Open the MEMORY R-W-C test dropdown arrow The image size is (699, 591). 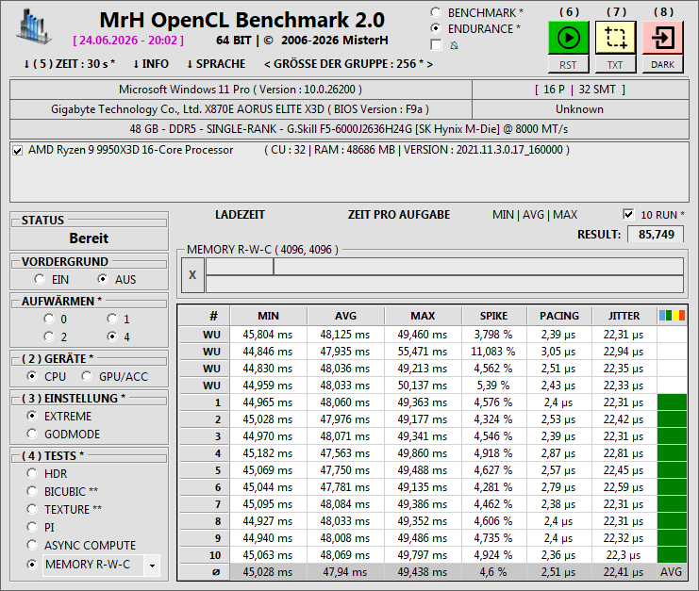pyautogui.click(x=152, y=566)
